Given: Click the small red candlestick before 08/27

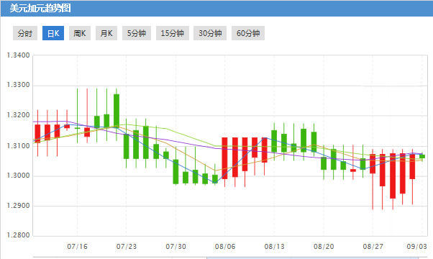Looking at the screenshot, I should coord(353,171).
